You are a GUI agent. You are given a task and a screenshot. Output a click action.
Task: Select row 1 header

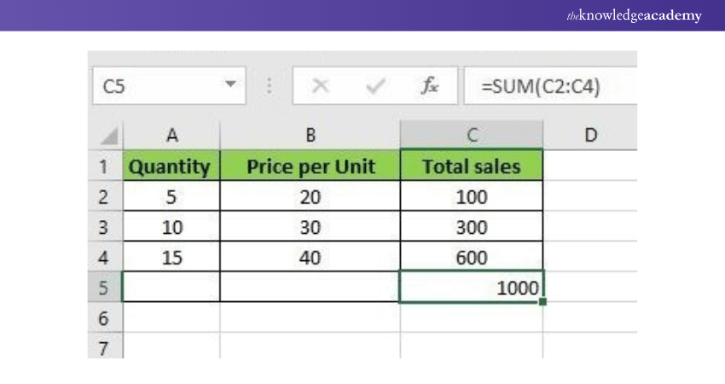[x=105, y=166]
